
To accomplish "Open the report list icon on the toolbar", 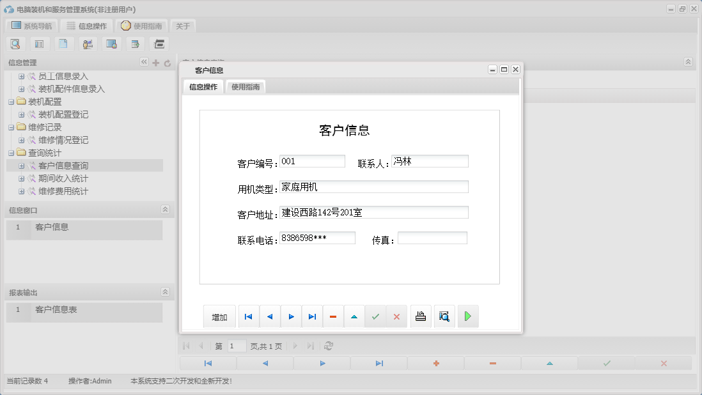I will (x=39, y=43).
